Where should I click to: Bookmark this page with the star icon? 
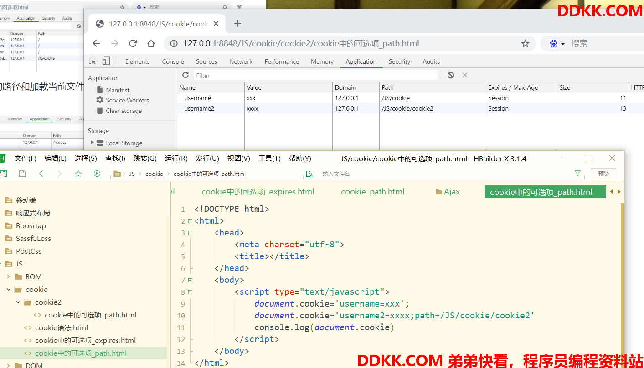(x=525, y=44)
